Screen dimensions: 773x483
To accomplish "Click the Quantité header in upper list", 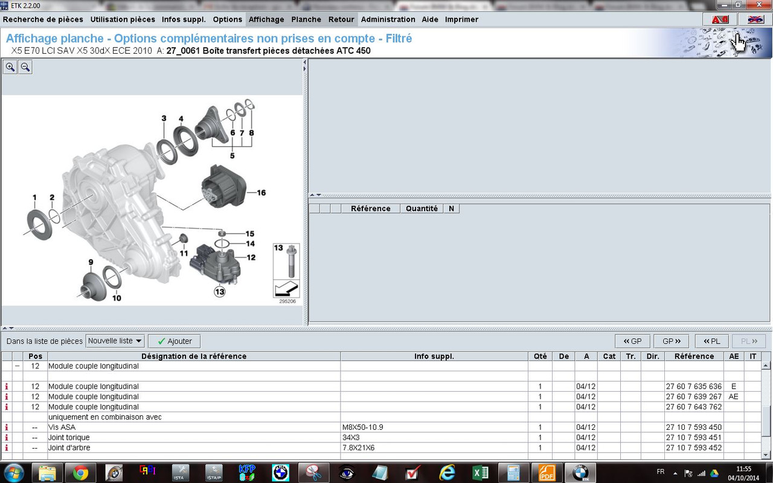I will [x=422, y=208].
